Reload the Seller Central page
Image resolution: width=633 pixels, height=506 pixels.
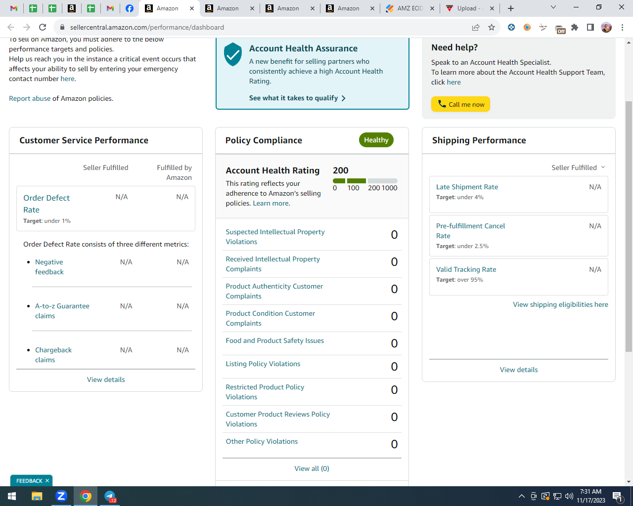pyautogui.click(x=43, y=27)
